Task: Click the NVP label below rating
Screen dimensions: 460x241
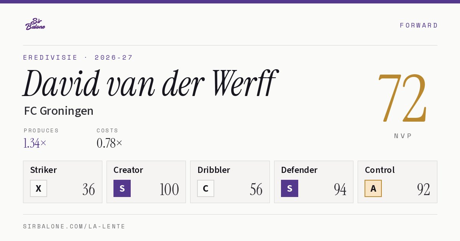Action: (x=403, y=136)
